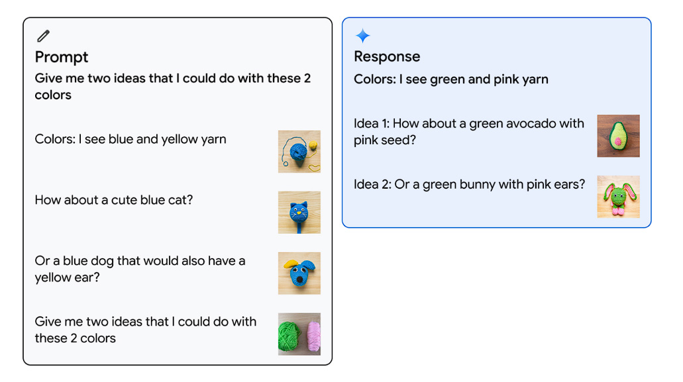
Task: Open the blue and yellow yarn thumbnail
Action: point(299,152)
